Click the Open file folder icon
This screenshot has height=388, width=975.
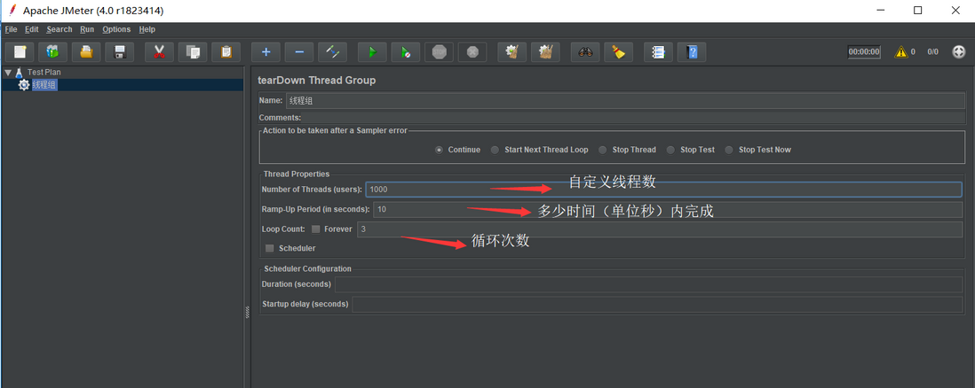[x=86, y=52]
